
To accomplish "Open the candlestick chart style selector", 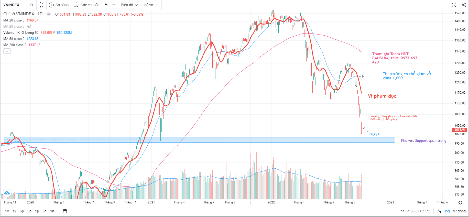I will pyautogui.click(x=41, y=5).
